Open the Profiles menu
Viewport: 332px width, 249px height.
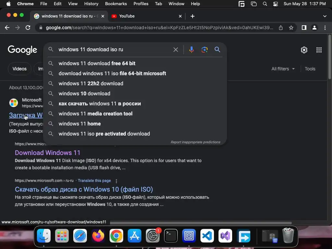pyautogui.click(x=141, y=4)
